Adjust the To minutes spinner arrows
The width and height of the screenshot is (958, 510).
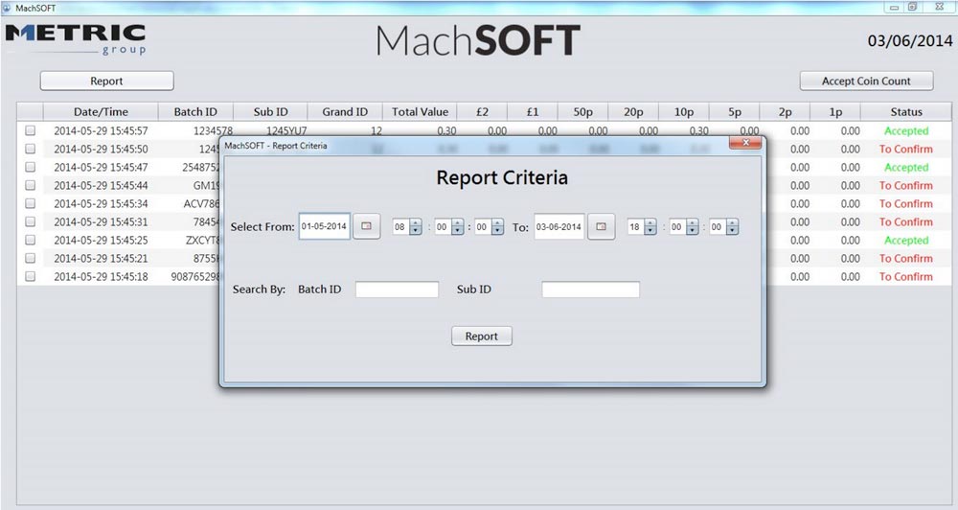click(x=693, y=227)
